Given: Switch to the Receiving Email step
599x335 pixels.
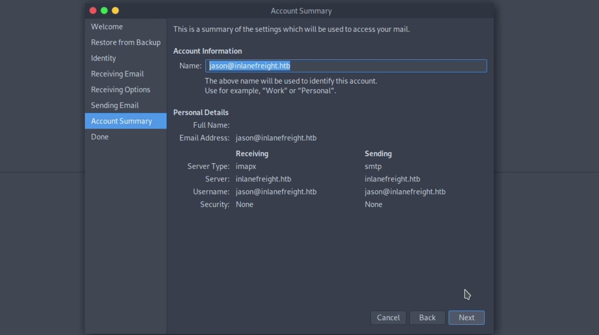Looking at the screenshot, I should click(x=126, y=74).
